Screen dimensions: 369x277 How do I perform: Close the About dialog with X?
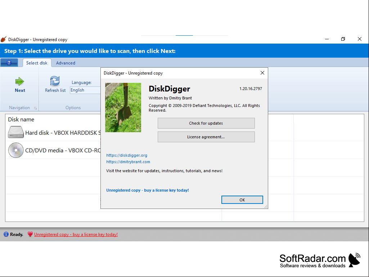262,73
